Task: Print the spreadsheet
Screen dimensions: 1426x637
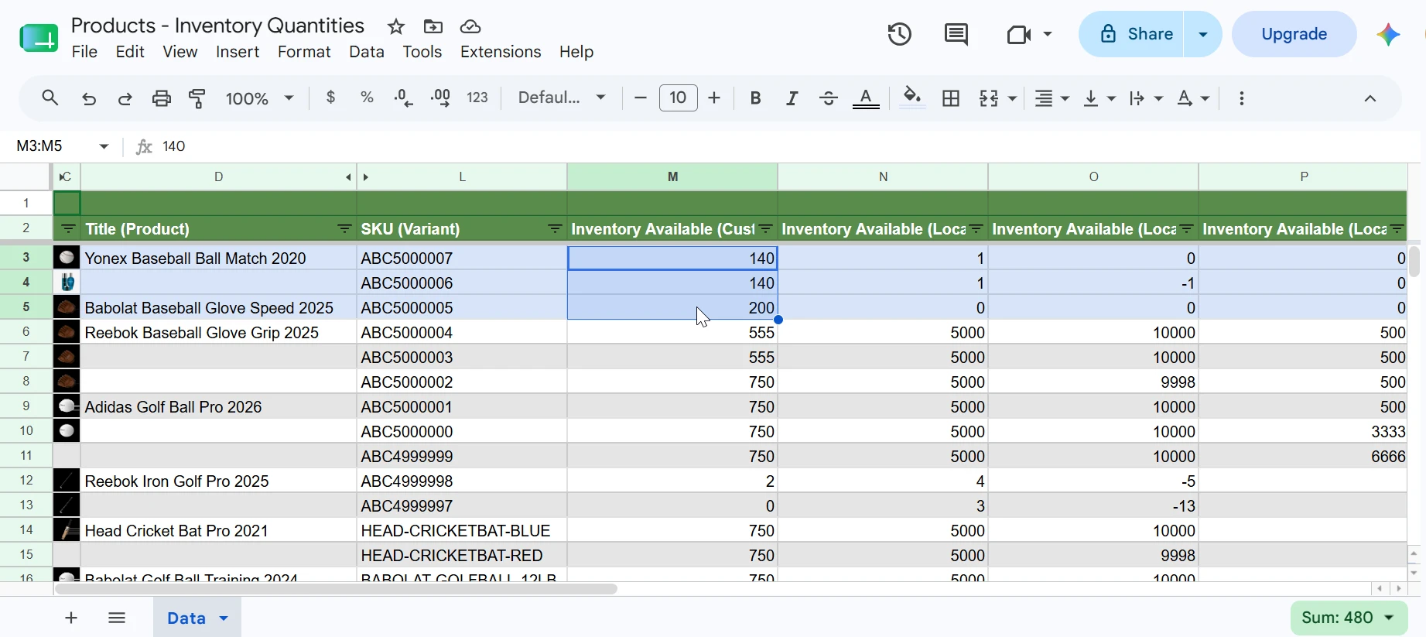Action: pyautogui.click(x=161, y=98)
